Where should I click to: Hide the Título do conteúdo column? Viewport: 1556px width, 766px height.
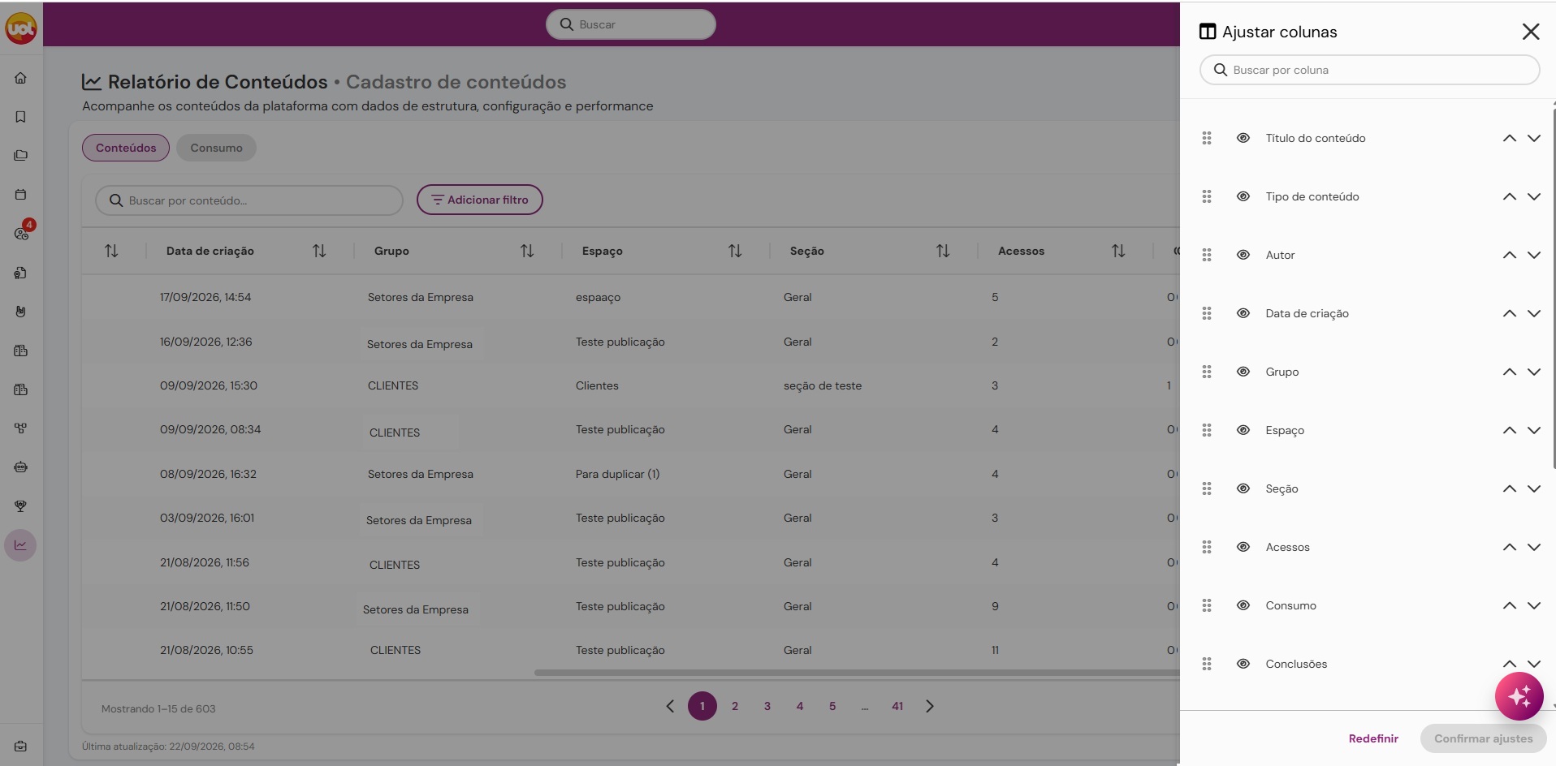(1243, 138)
